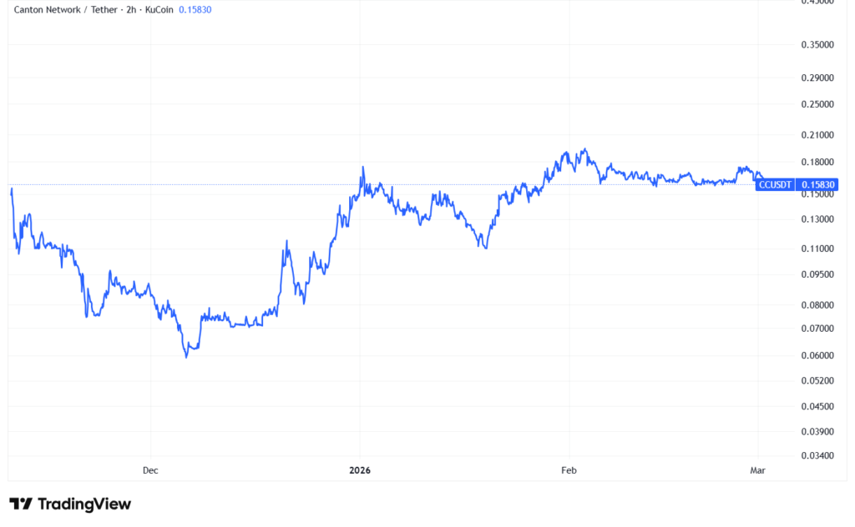This screenshot has height=527, width=855.
Task: Click the 0.08000 price scale label
Action: click(817, 305)
